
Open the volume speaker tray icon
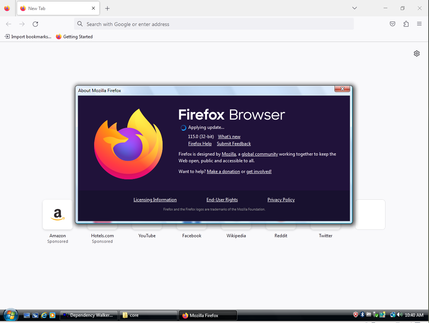click(x=400, y=315)
